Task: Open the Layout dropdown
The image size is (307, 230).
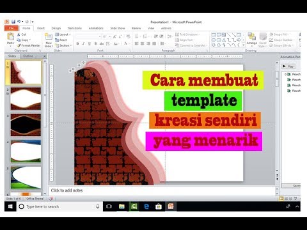Action: (x=63, y=34)
